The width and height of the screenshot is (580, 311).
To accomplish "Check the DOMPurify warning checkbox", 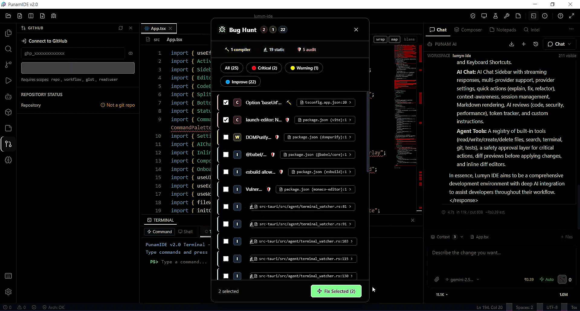I will click(x=226, y=137).
